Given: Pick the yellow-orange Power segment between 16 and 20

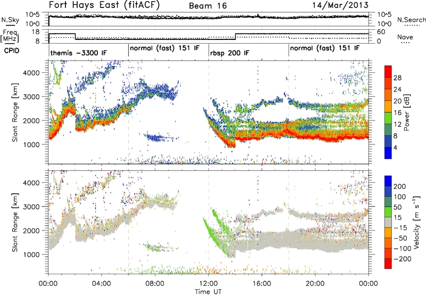Looking at the screenshot, I should (388, 106).
